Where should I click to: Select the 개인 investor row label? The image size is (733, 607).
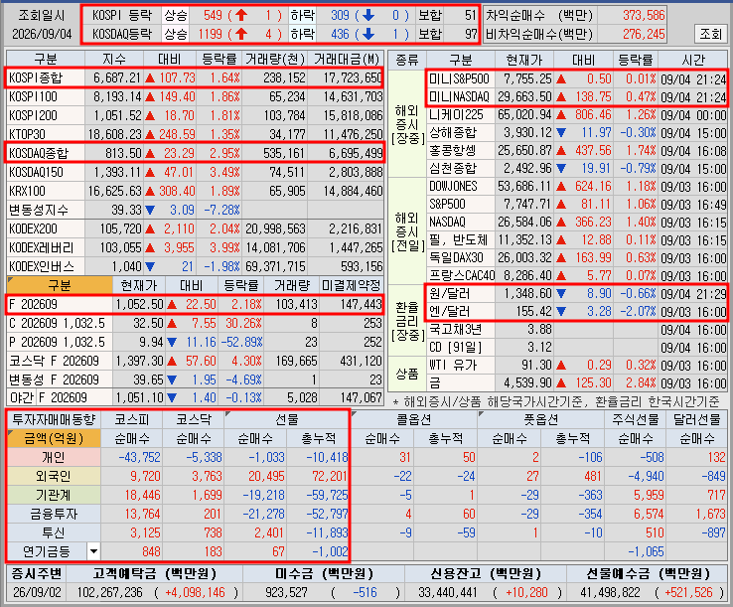tap(54, 457)
